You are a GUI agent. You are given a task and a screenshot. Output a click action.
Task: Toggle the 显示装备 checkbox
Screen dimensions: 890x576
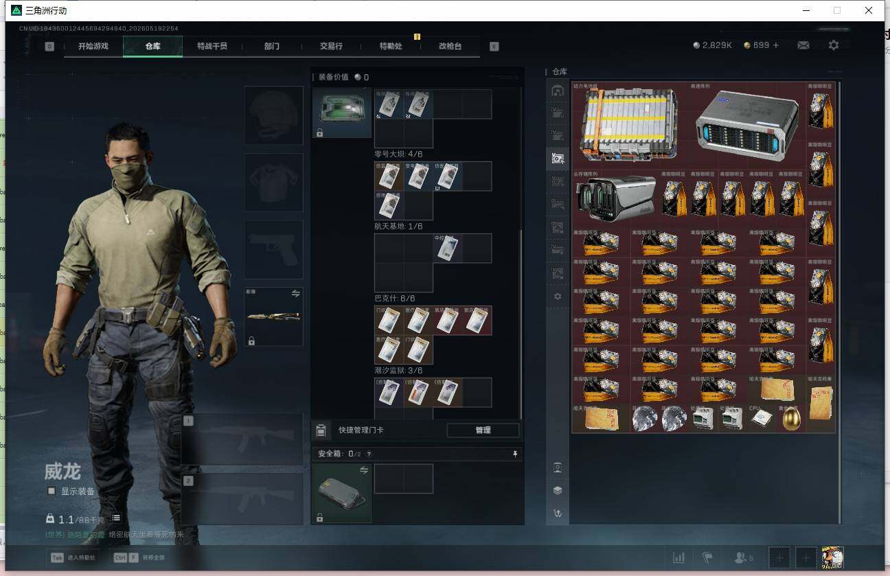click(52, 492)
